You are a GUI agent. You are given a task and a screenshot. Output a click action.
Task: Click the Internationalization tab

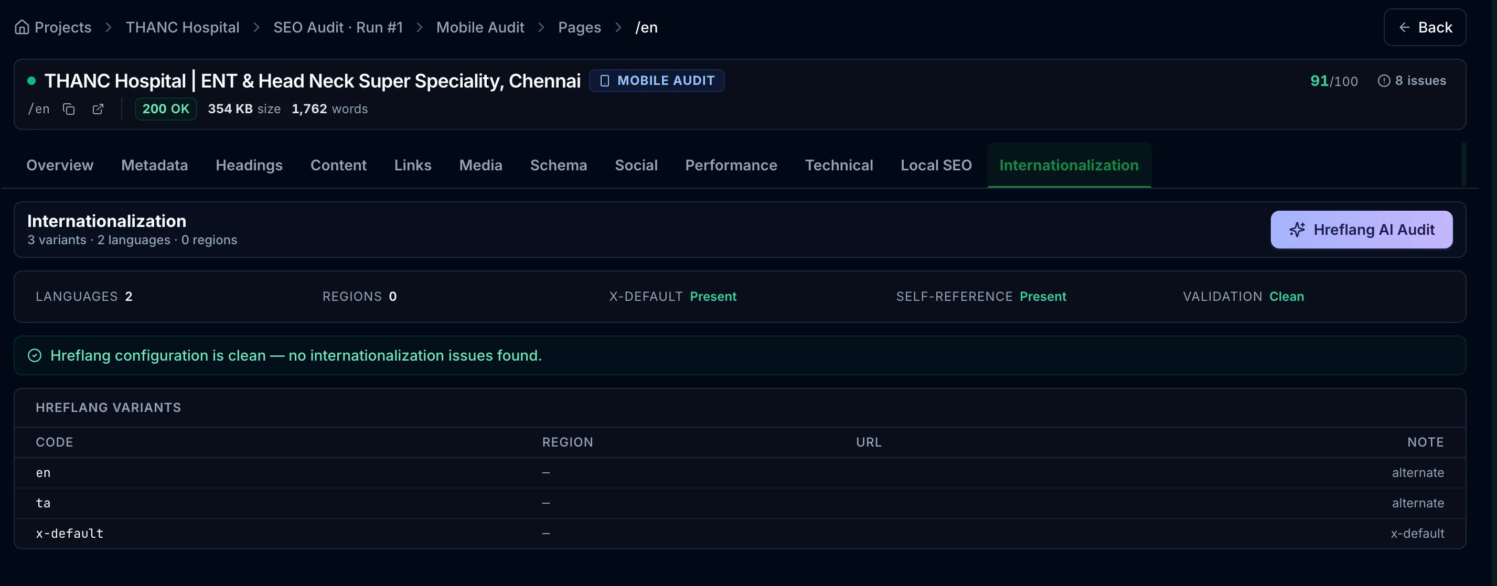point(1068,166)
